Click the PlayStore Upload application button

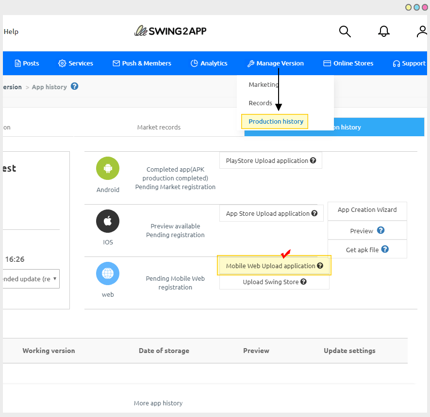pyautogui.click(x=271, y=160)
